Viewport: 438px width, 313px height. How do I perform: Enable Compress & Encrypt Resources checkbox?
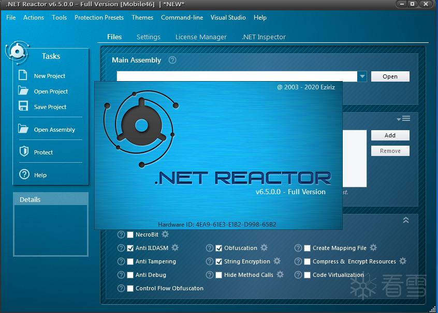click(307, 261)
